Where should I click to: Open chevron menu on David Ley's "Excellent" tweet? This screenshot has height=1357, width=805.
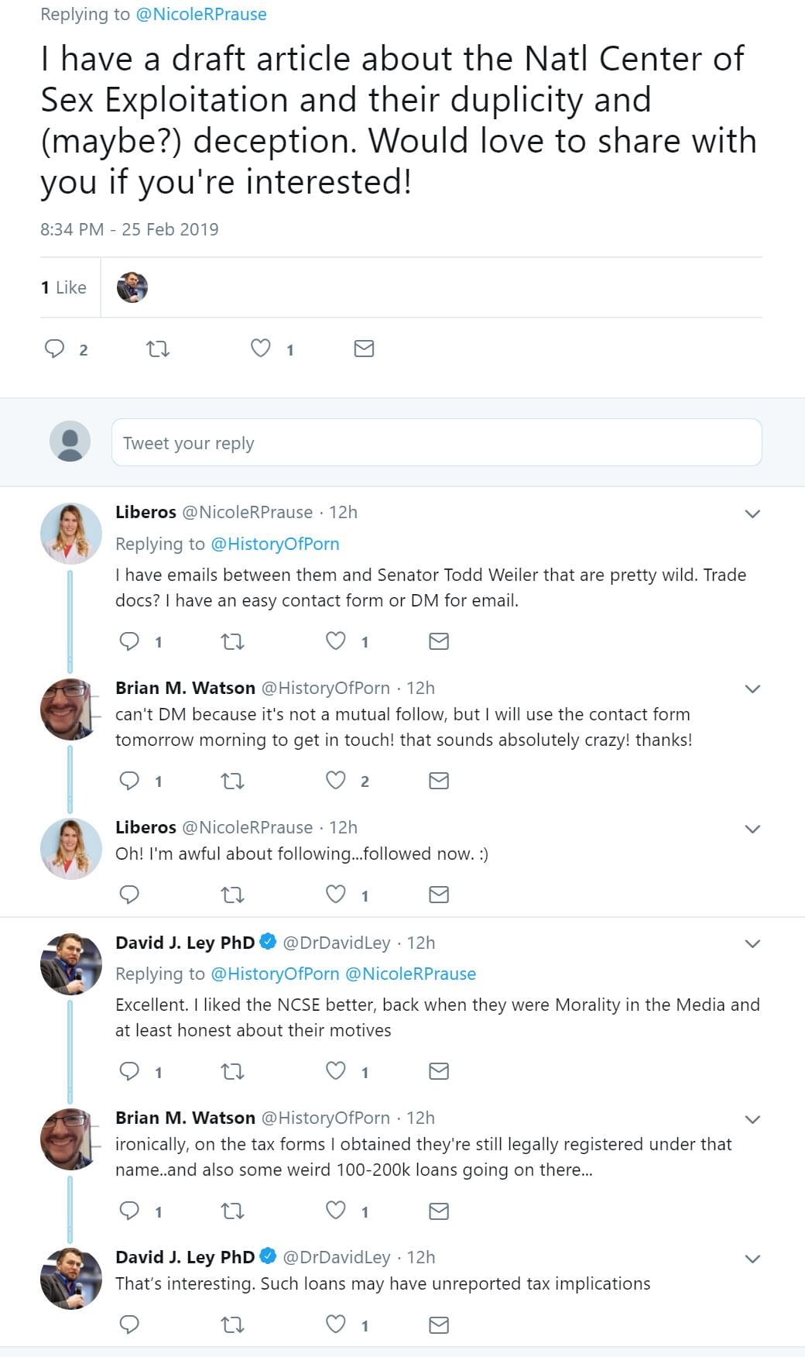(x=752, y=943)
